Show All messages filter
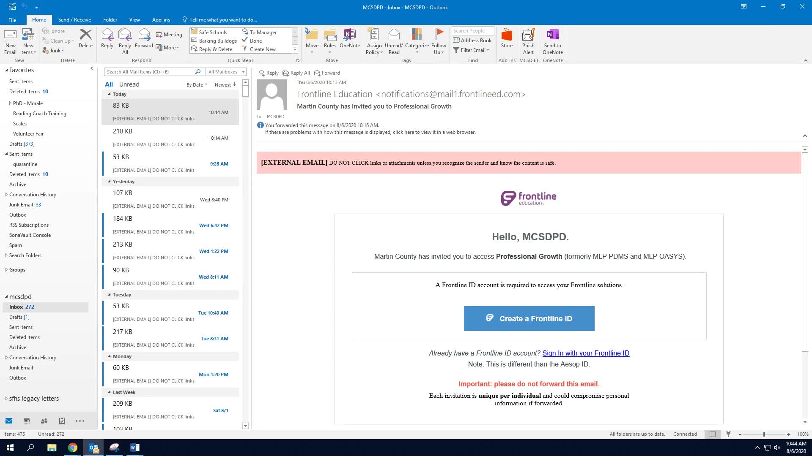 (x=109, y=84)
